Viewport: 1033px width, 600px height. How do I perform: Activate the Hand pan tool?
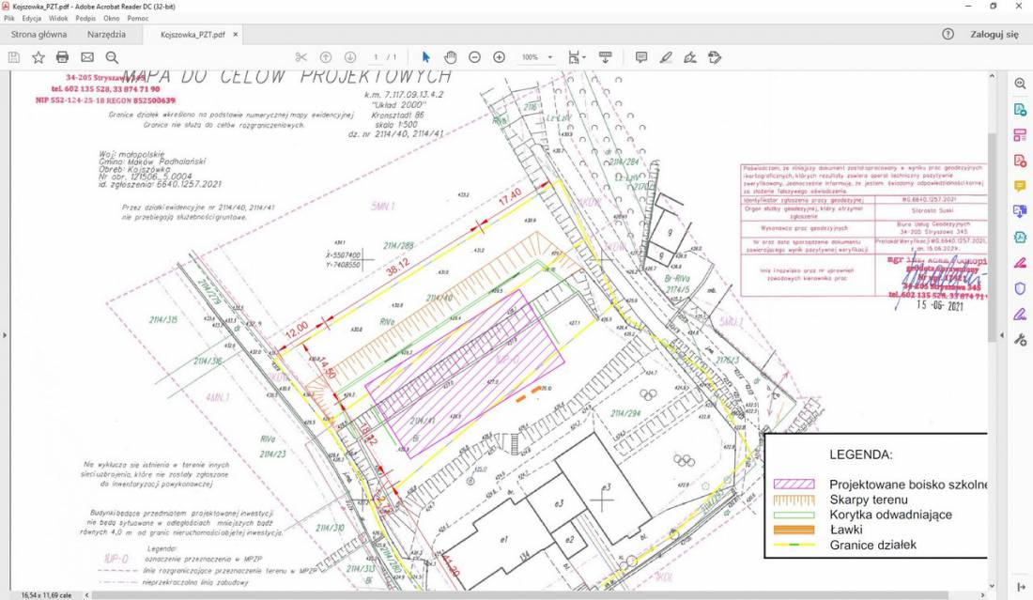tap(450, 57)
